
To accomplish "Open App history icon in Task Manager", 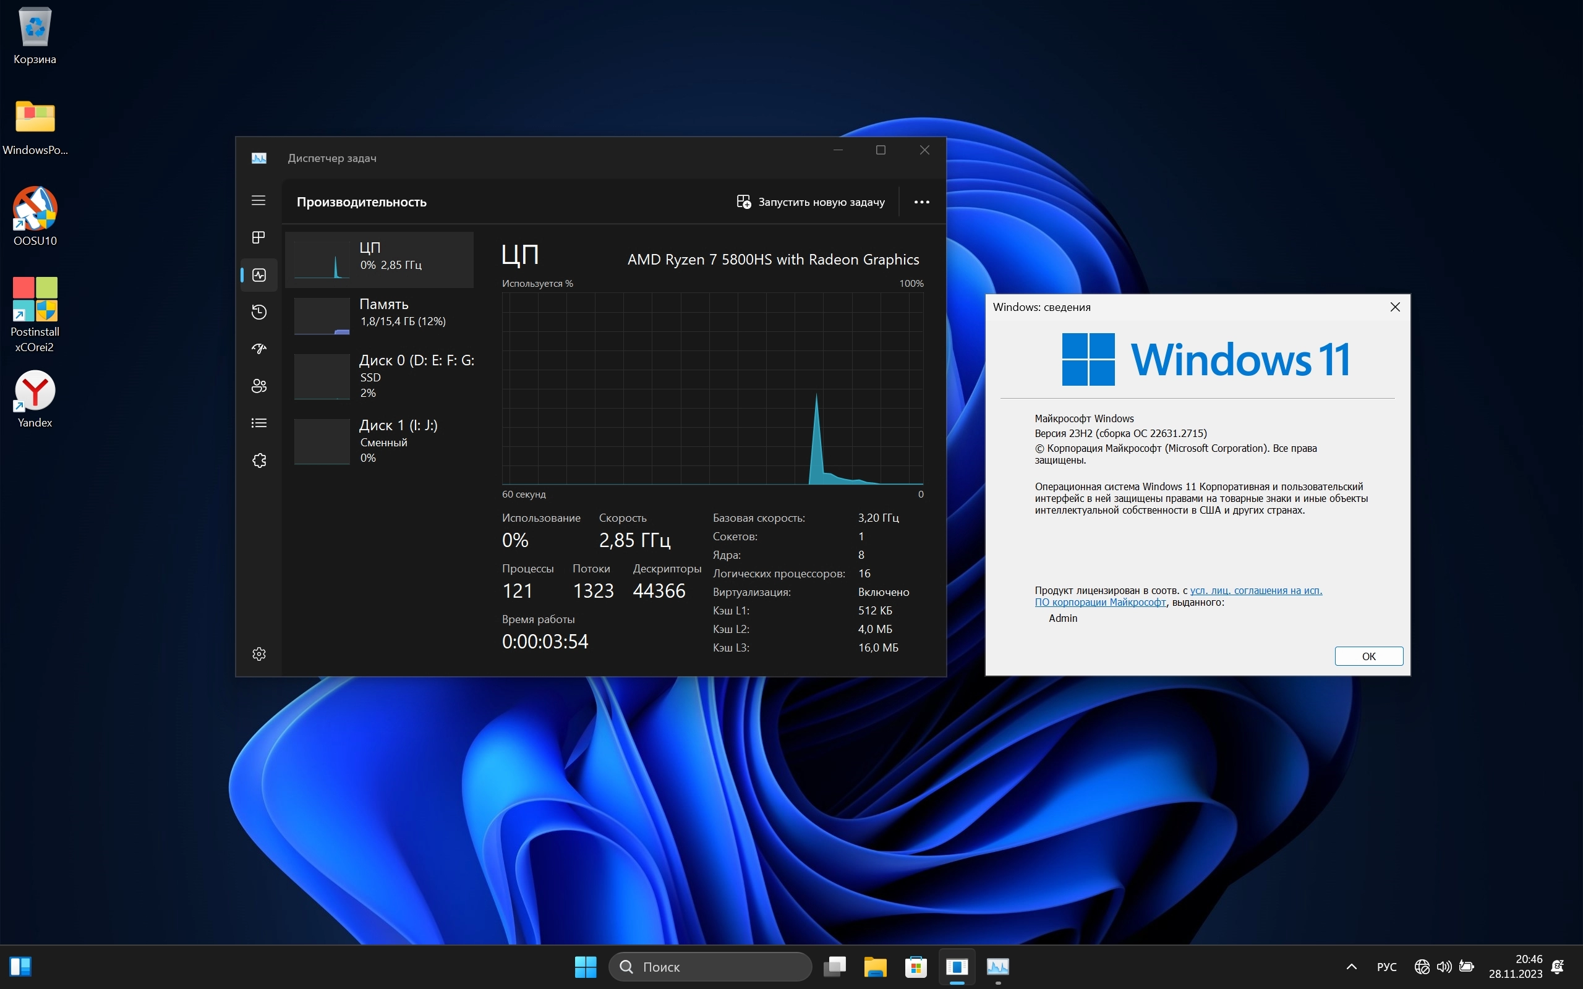I will [258, 312].
